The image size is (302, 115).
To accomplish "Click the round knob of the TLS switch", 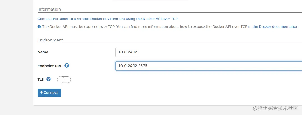I will 61,80.
